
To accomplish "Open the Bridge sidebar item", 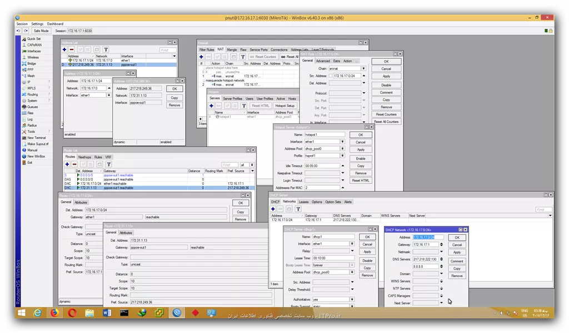I will point(32,63).
